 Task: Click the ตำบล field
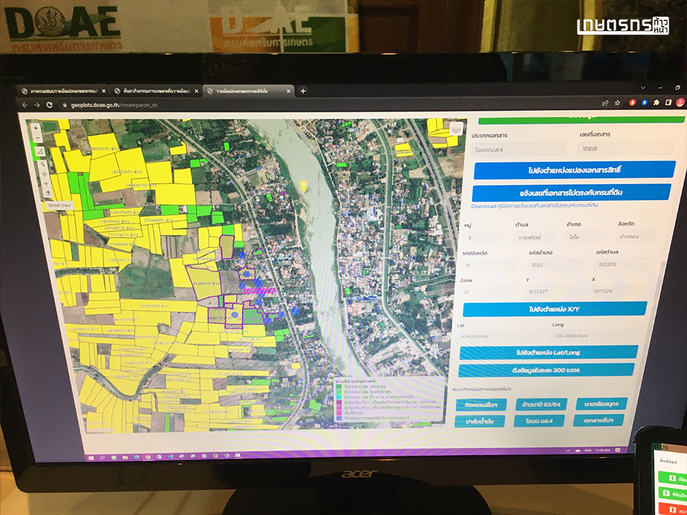[x=534, y=237]
